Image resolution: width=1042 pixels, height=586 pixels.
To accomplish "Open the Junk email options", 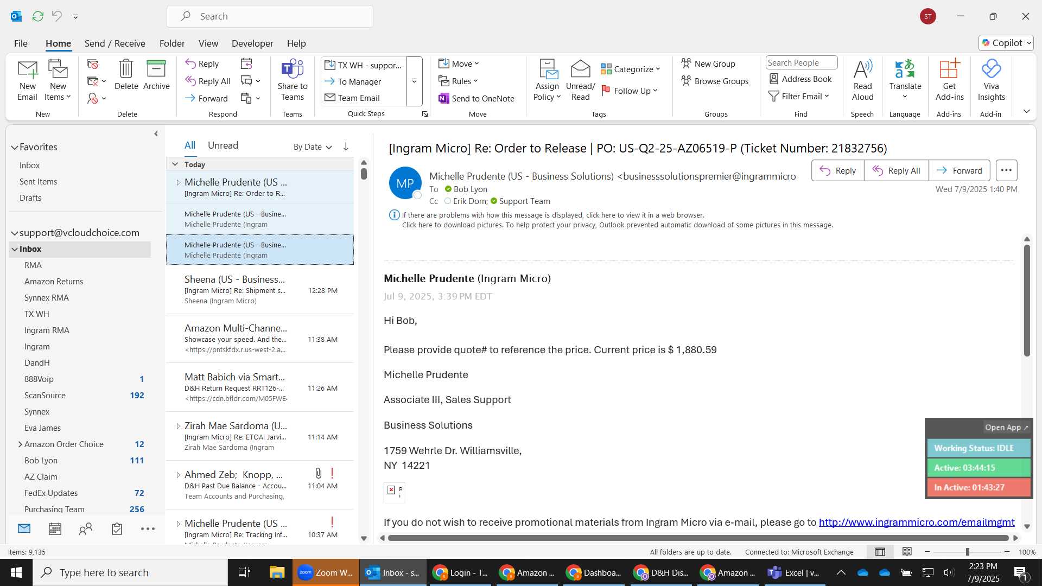I will (x=97, y=98).
